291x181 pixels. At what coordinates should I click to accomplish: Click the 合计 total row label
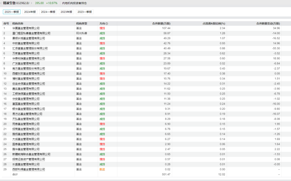15,174
